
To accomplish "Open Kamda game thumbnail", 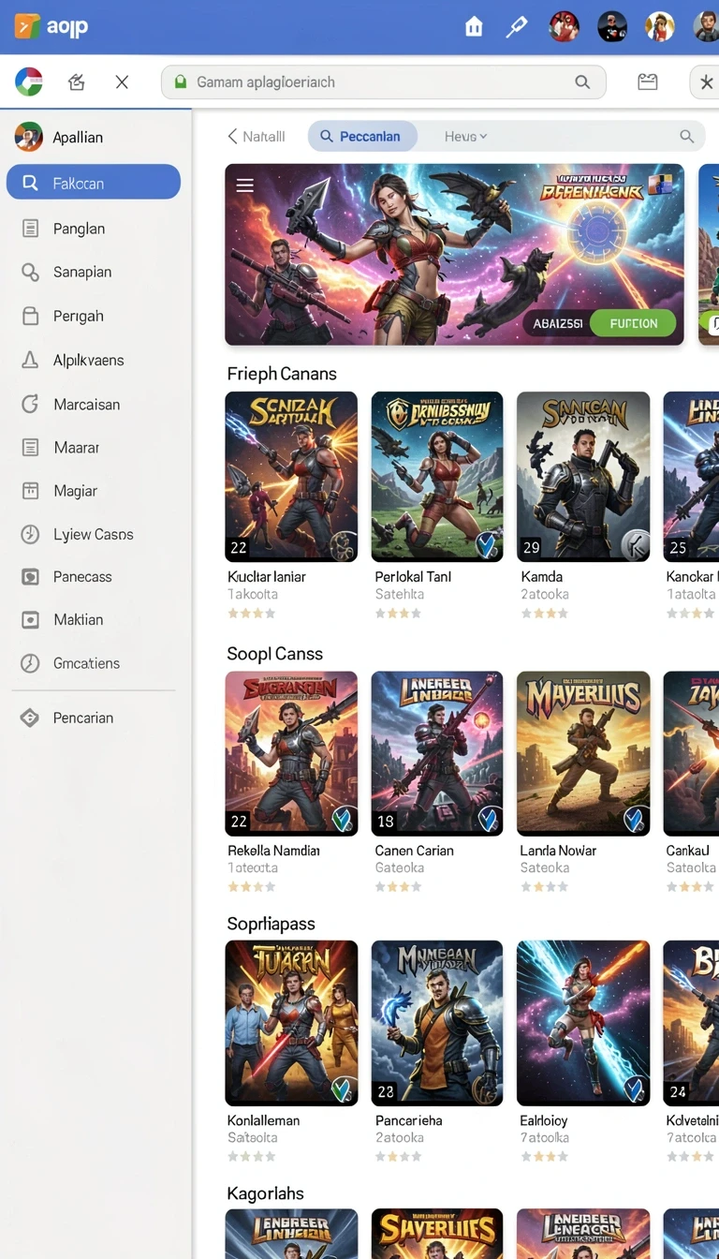I will coord(583,477).
